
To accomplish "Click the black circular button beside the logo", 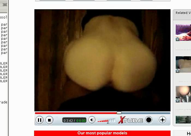I will pyautogui.click(x=149, y=120).
